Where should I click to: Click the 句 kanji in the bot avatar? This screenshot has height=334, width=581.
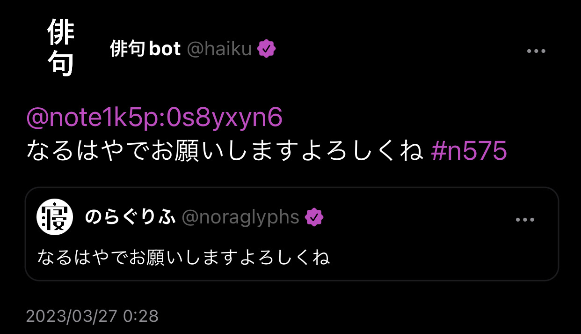point(61,63)
